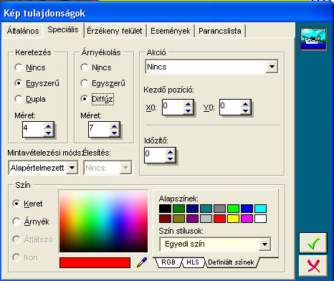334x281 pixels.
Task: Pick the cyan basic swatch
Action: click(x=260, y=209)
